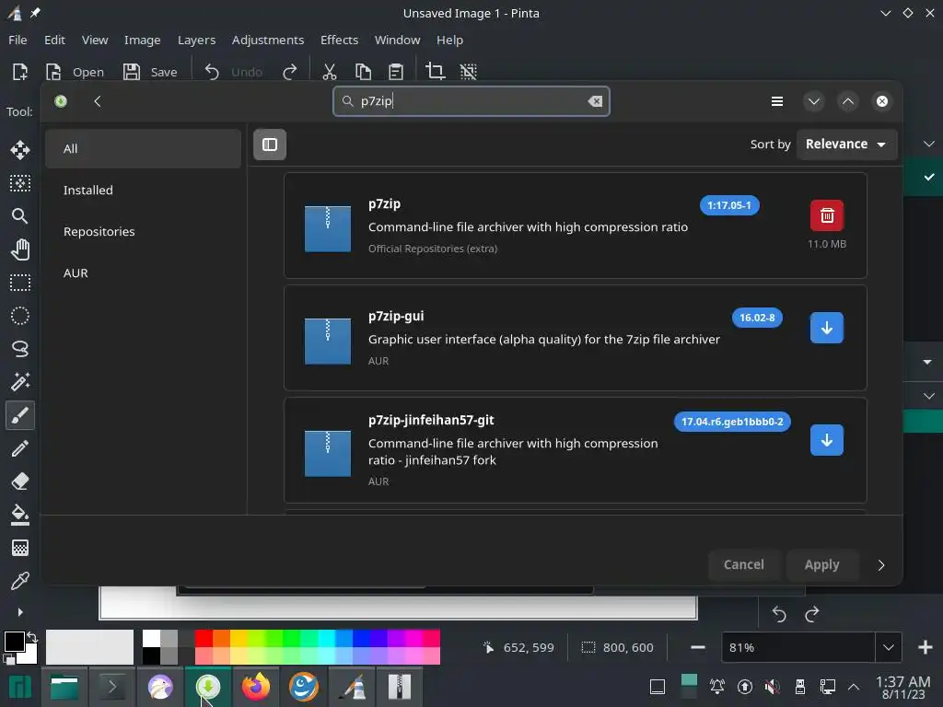Select the Move Selection tool in Pinta

coord(20,183)
